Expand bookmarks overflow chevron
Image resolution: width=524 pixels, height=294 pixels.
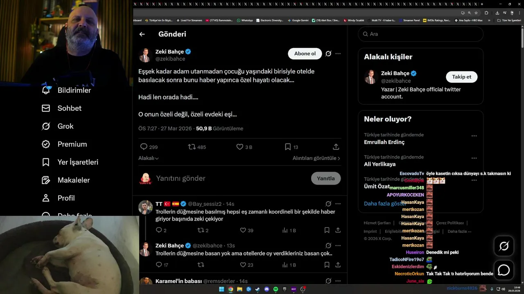pos(489,20)
